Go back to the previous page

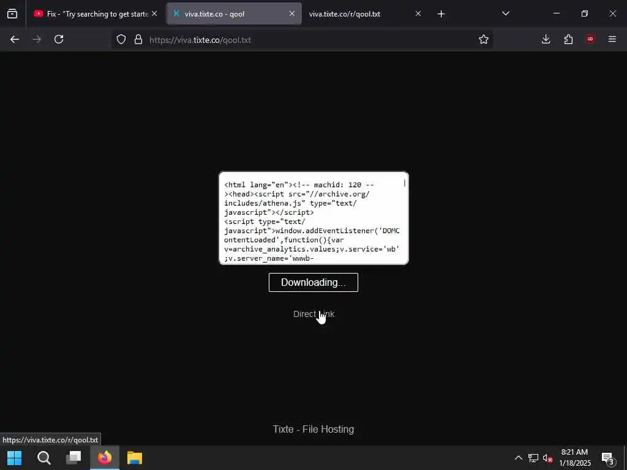point(15,39)
